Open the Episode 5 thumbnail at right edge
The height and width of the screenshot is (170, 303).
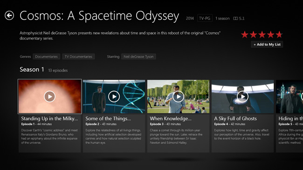[x=289, y=96]
